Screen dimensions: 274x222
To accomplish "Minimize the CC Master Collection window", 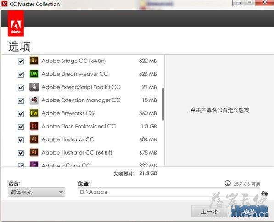I will point(238,3).
